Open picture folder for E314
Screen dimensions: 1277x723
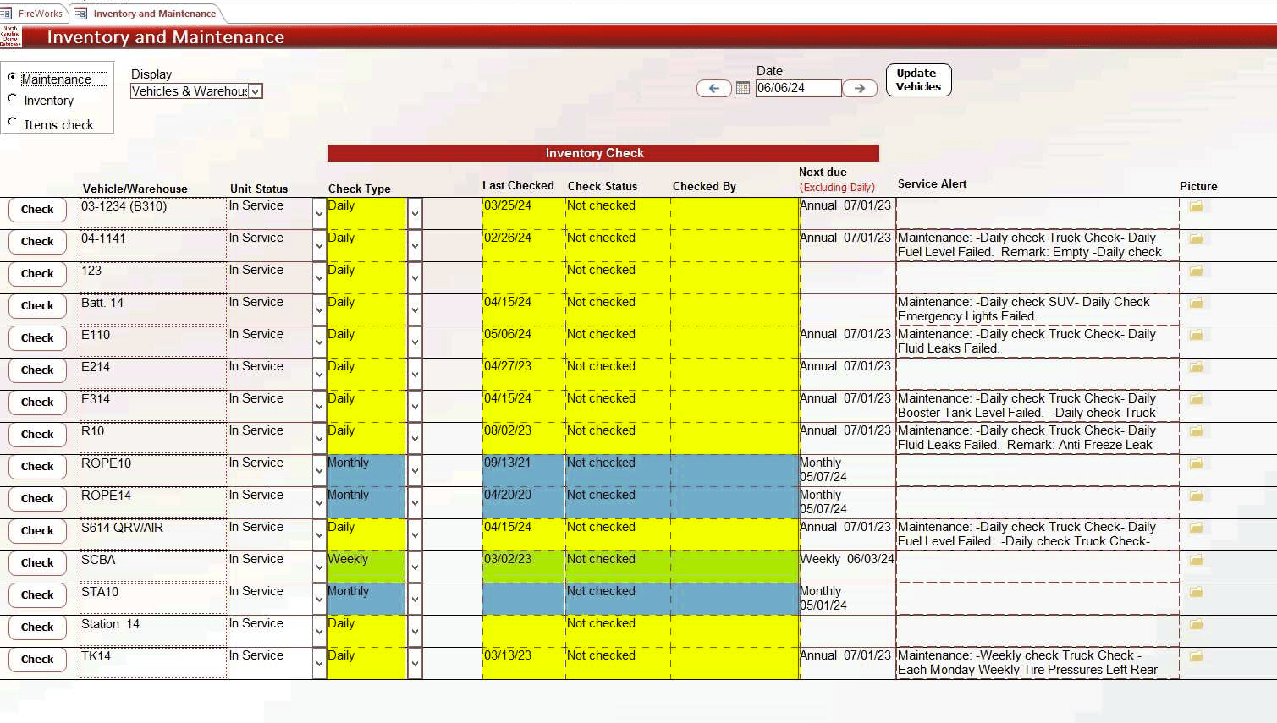point(1196,399)
